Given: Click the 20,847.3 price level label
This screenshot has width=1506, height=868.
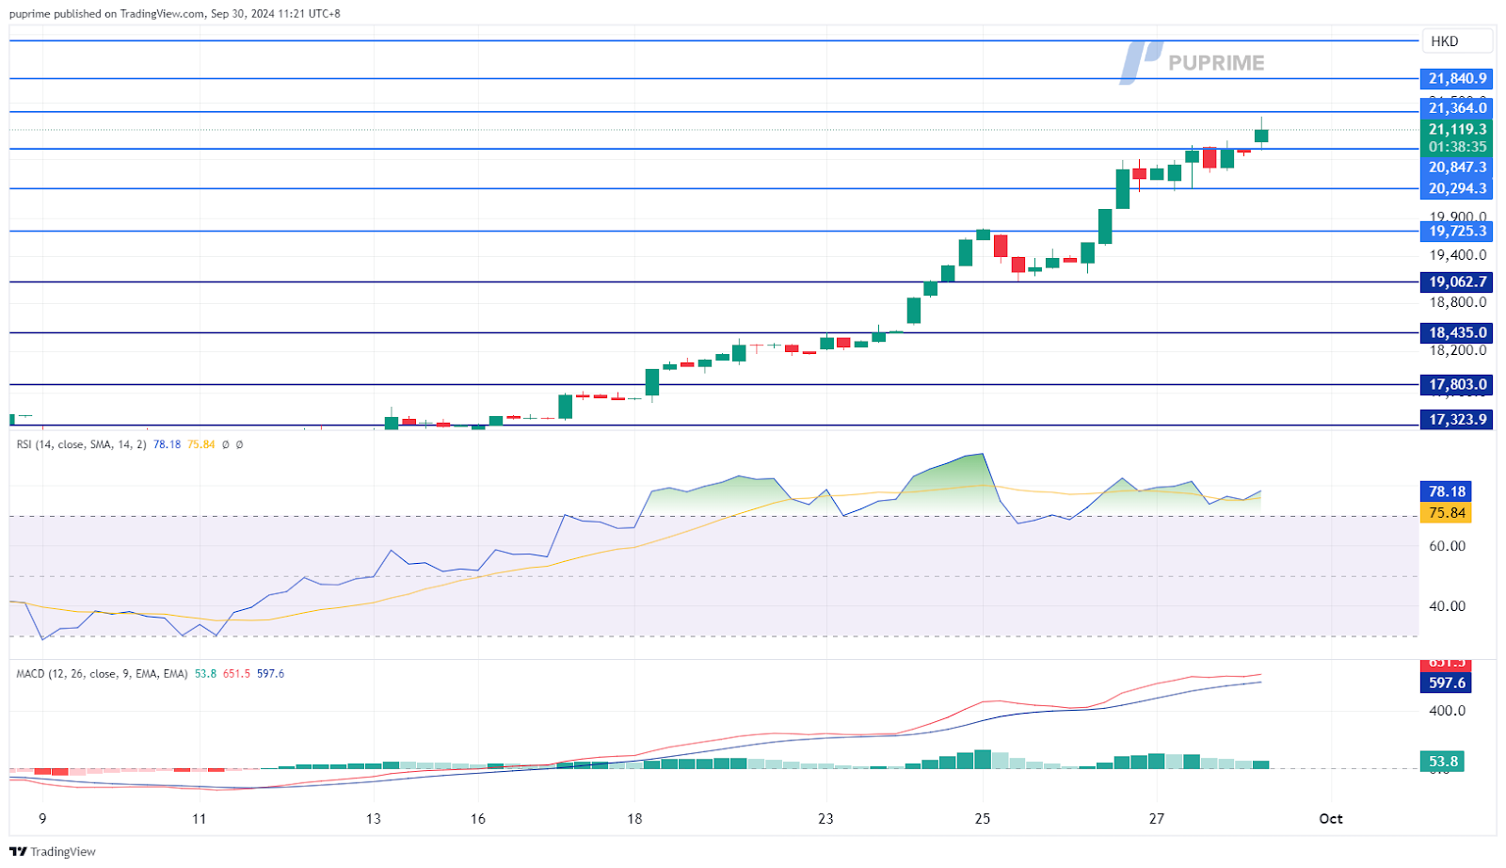Looking at the screenshot, I should pyautogui.click(x=1457, y=168).
